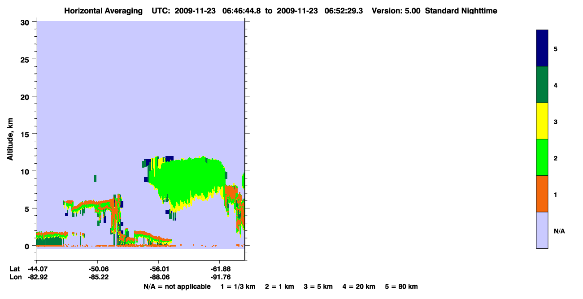Click the yellow colorbar segment labeled 3
583x299 pixels.
point(542,121)
